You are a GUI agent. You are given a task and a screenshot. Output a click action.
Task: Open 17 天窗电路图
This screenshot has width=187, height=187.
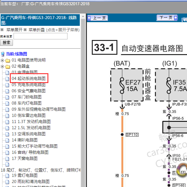[25, 158]
